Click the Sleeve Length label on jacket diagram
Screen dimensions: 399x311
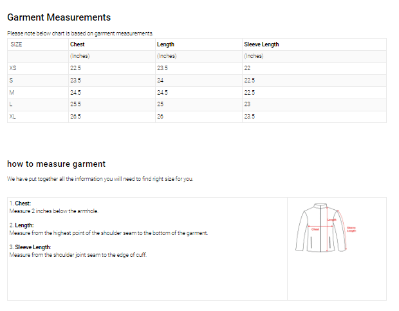pyautogui.click(x=351, y=229)
